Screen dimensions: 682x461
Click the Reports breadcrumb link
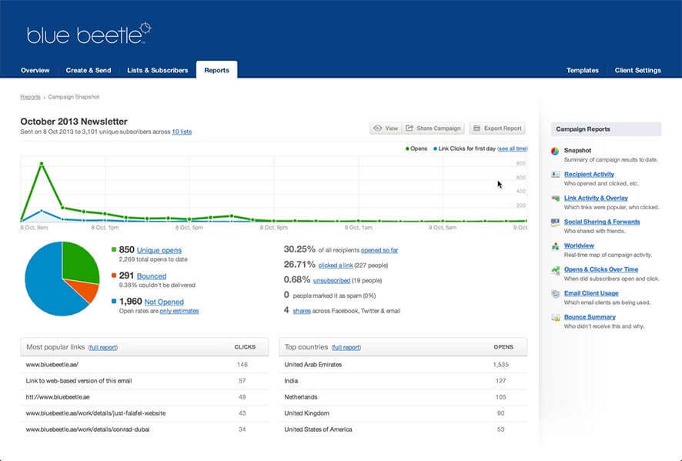click(30, 97)
